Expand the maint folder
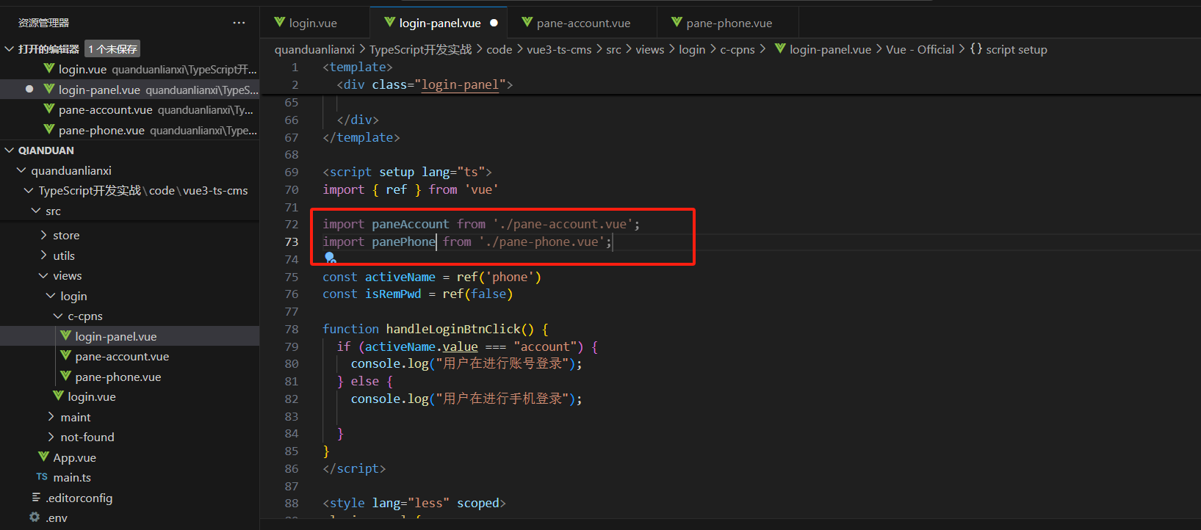This screenshot has width=1201, height=530. coord(51,417)
